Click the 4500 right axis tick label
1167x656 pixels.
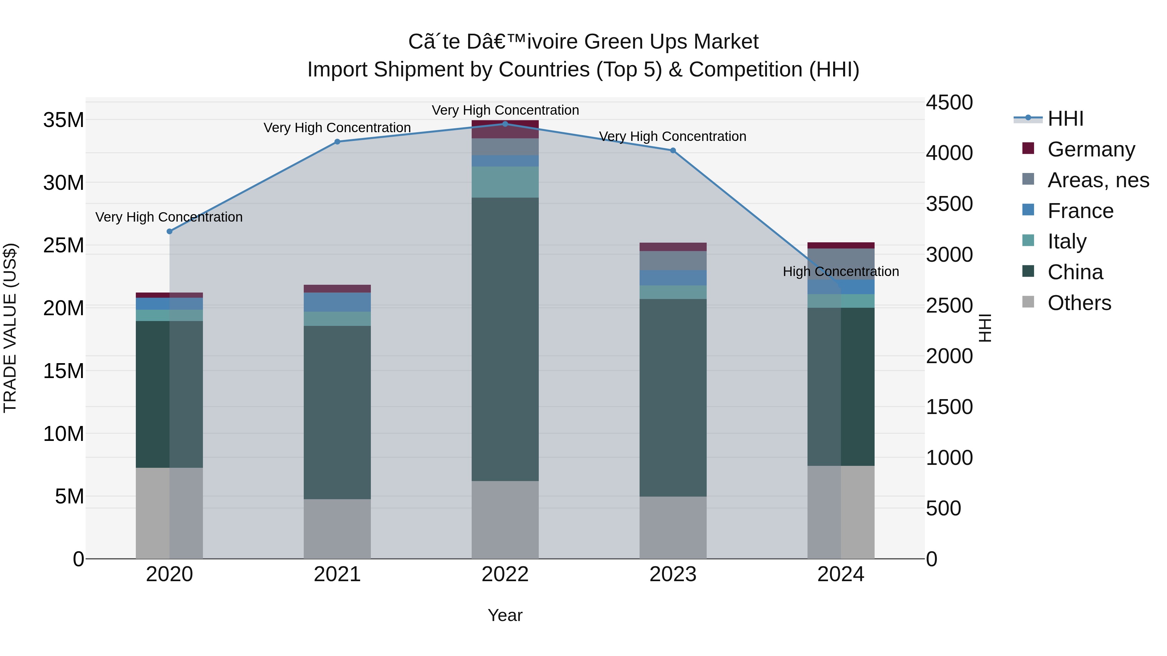[949, 102]
